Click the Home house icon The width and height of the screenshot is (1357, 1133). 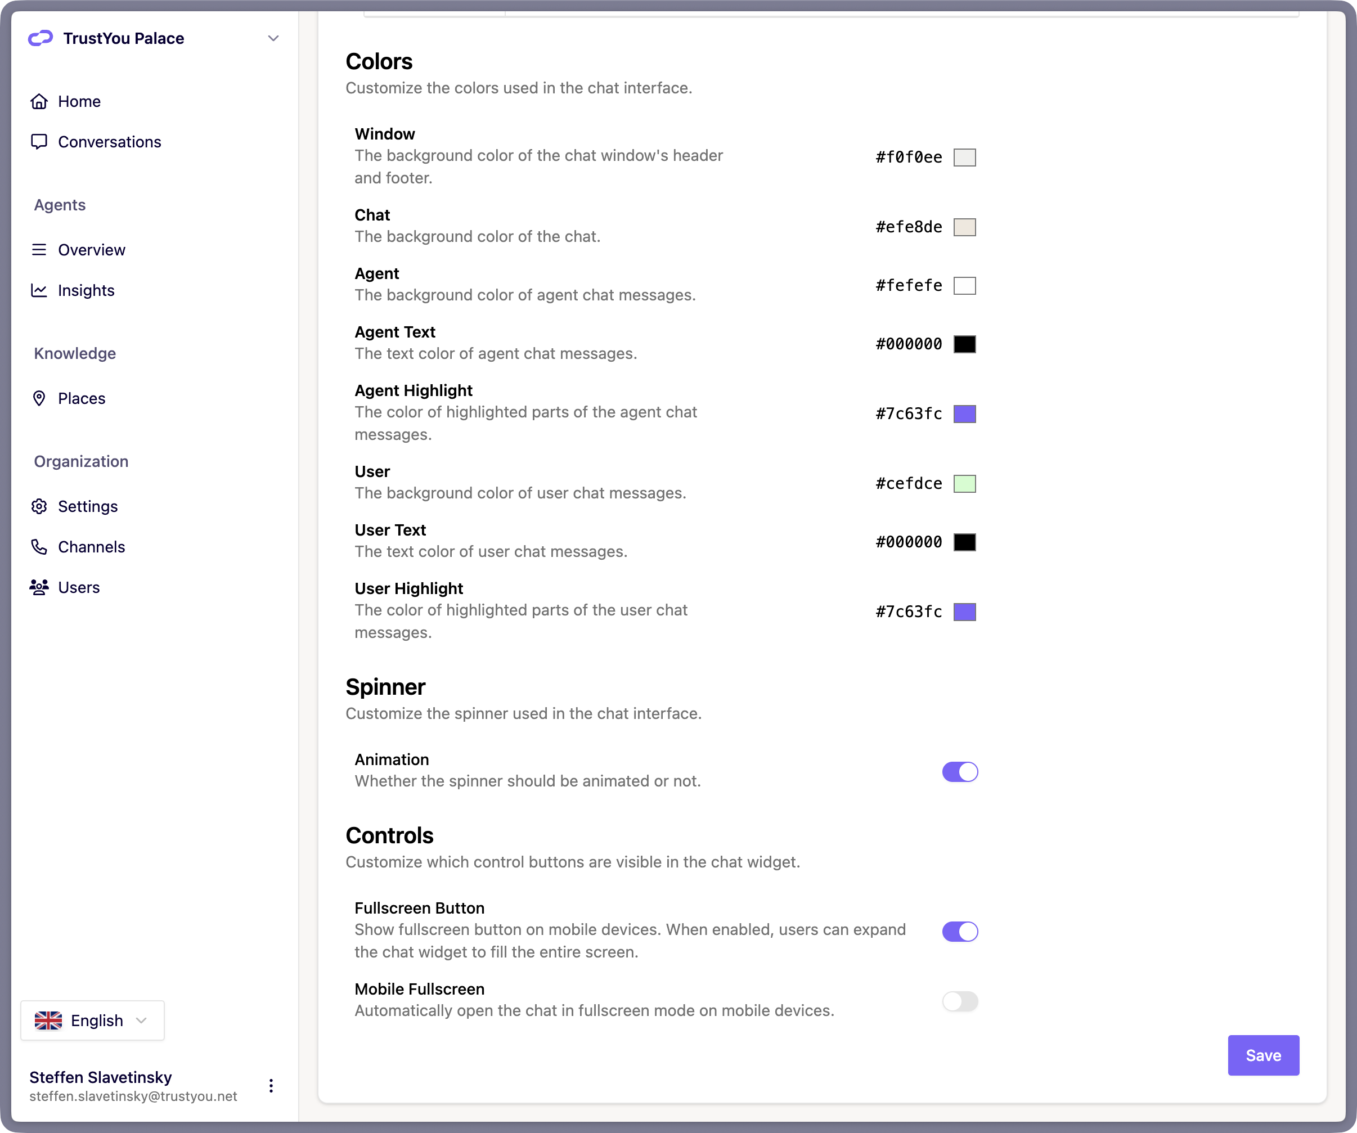tap(39, 101)
